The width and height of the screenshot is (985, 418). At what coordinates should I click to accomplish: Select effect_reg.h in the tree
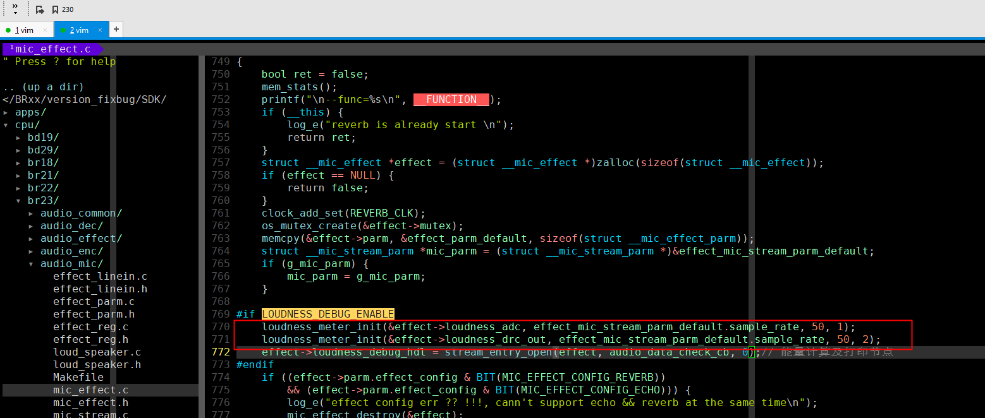point(90,339)
